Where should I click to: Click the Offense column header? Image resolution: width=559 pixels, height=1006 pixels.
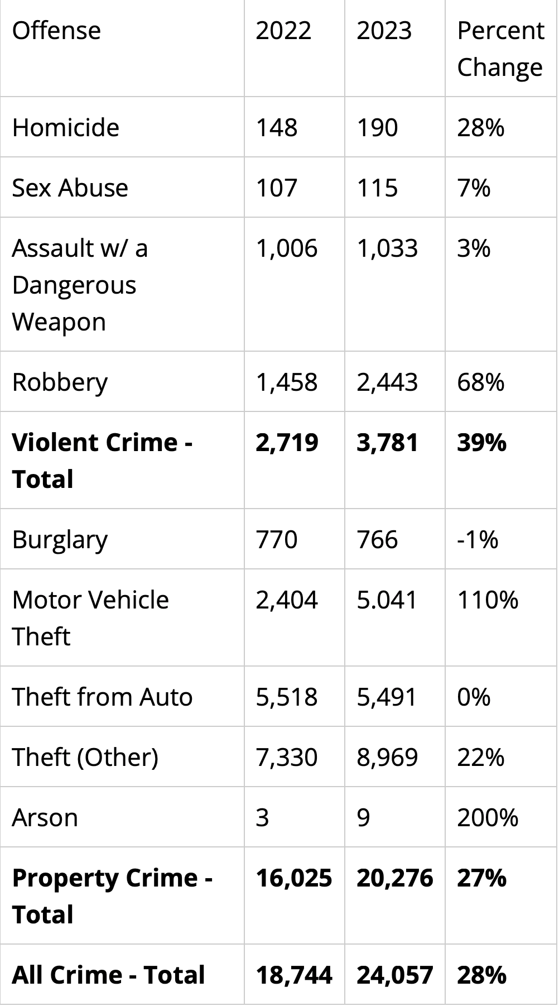(56, 30)
